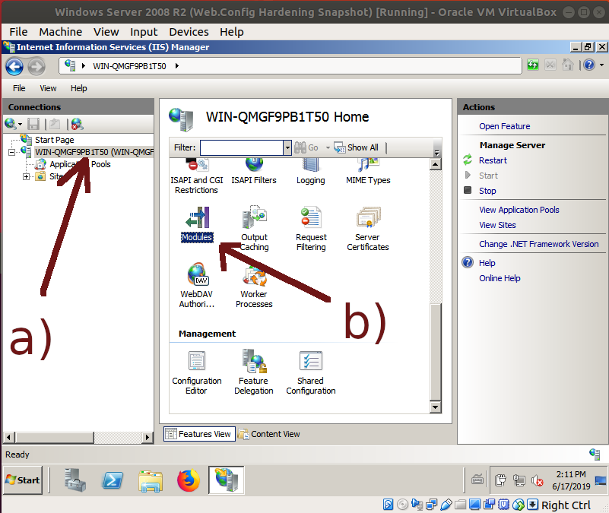The image size is (609, 513).
Task: Select Application Pools in the tree
Action: pos(80,164)
